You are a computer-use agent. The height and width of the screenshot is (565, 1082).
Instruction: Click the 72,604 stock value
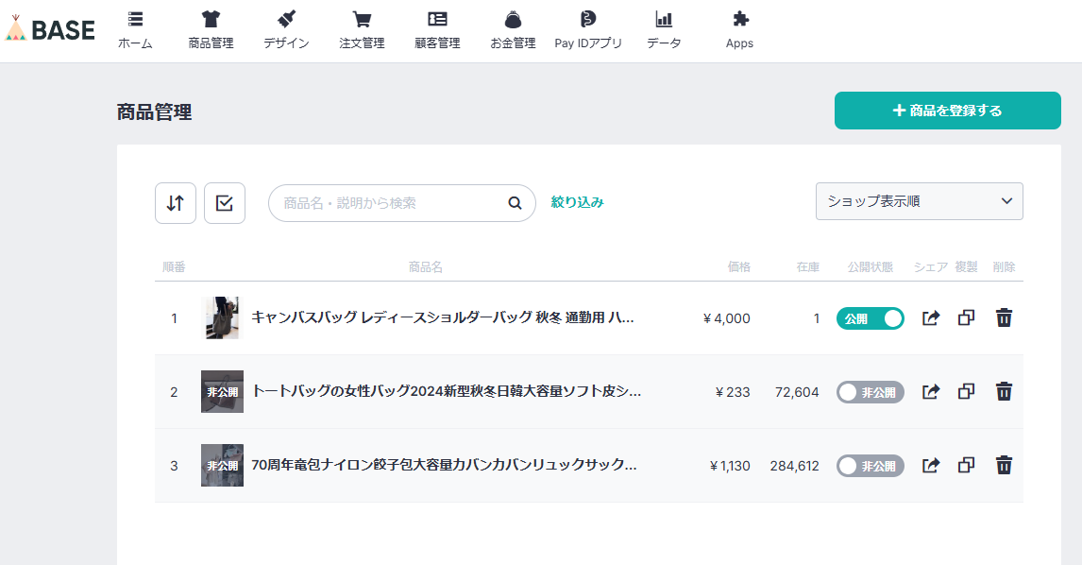click(797, 392)
